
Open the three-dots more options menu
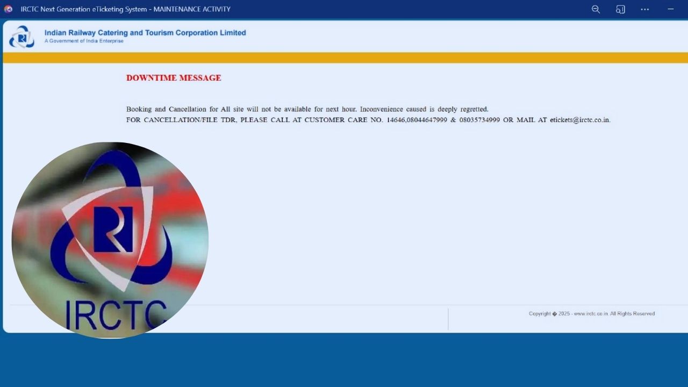point(645,9)
